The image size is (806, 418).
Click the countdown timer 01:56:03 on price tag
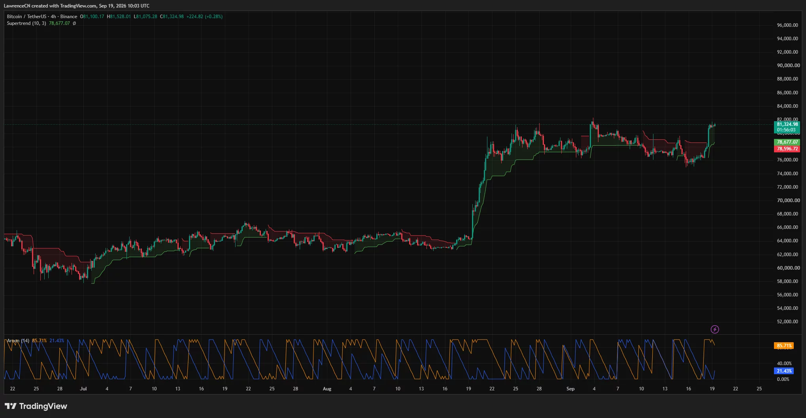[786, 130]
